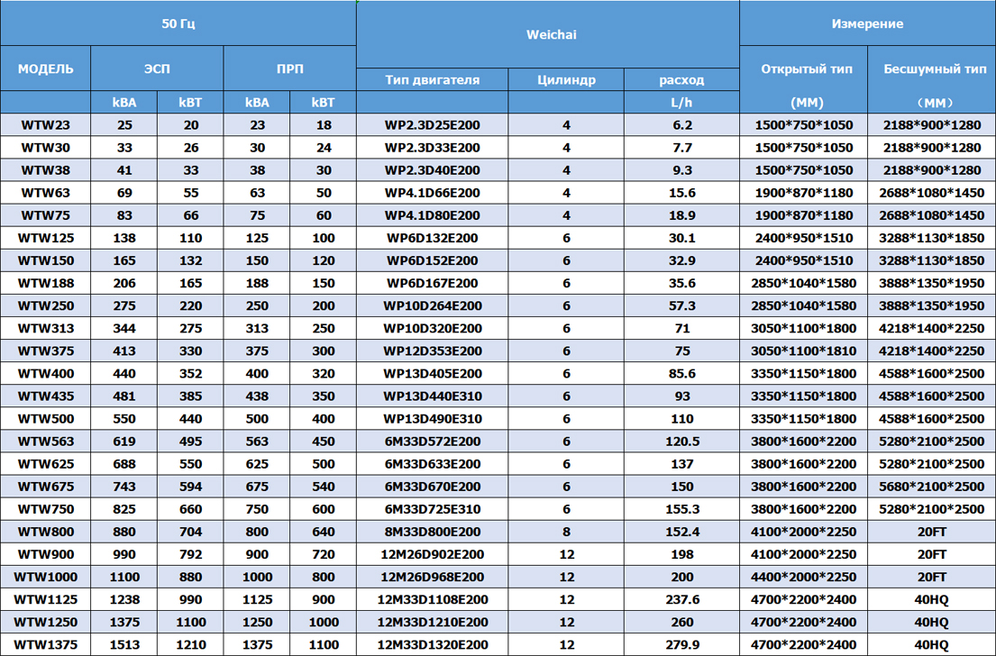The height and width of the screenshot is (656, 996).
Task: Select engine type "12M33D1320E200"
Action: 432,645
